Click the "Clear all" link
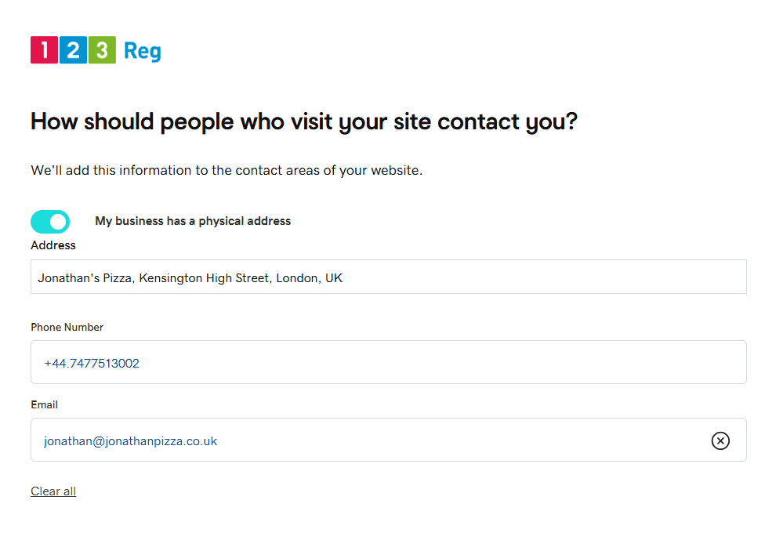 (53, 491)
